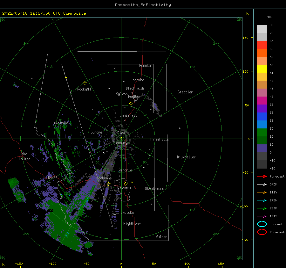Click the Composite_Reflectivity title text

(x=143, y=5)
